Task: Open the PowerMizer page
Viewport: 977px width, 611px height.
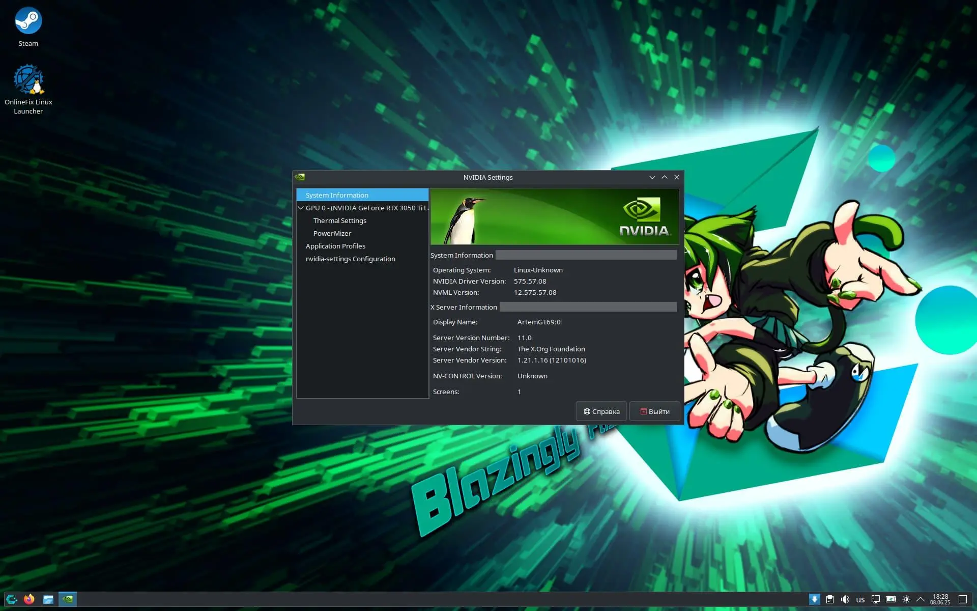Action: pos(332,233)
